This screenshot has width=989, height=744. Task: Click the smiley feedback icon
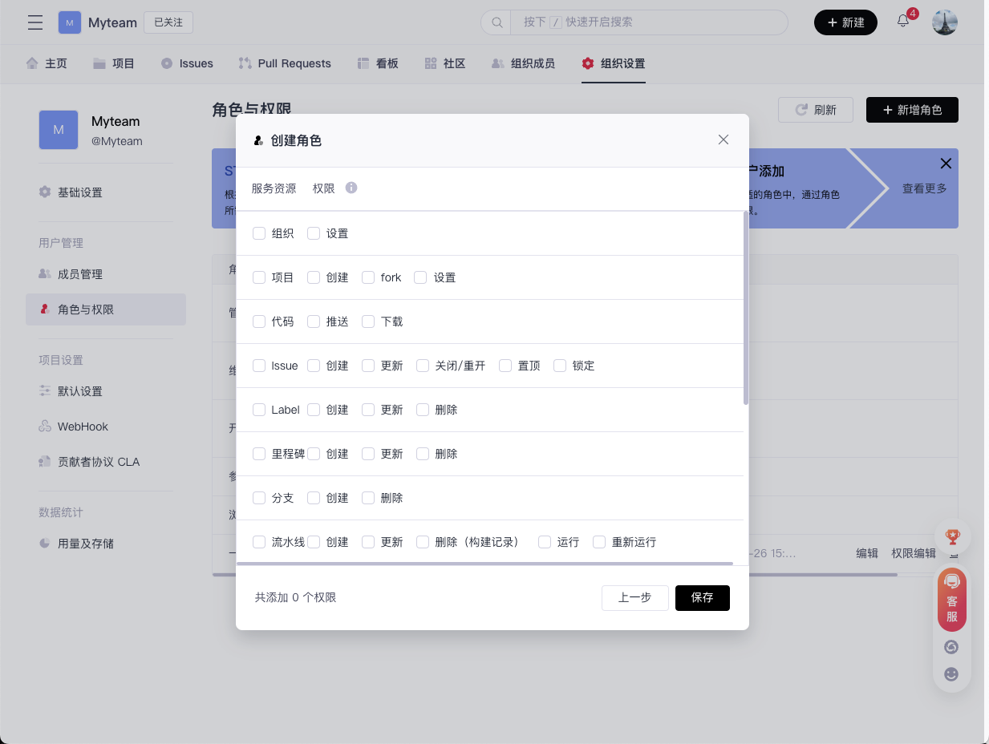952,674
